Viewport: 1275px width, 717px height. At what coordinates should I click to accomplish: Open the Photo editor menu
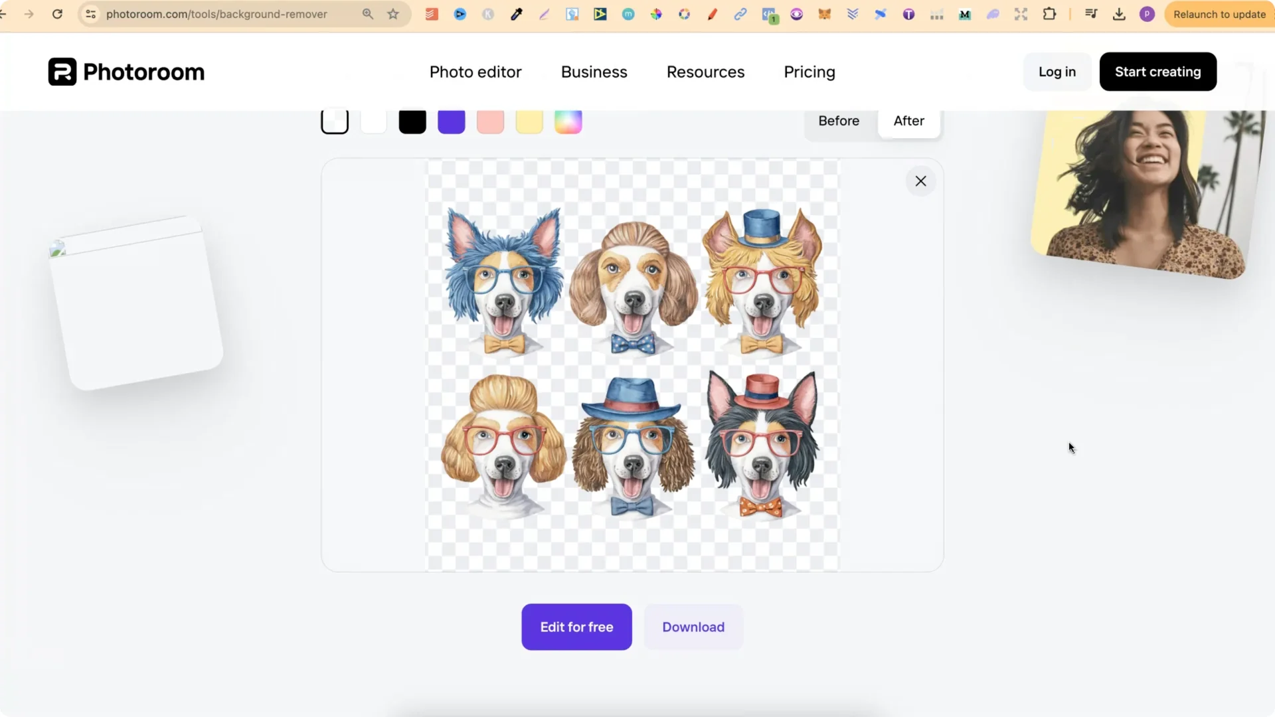pos(475,72)
